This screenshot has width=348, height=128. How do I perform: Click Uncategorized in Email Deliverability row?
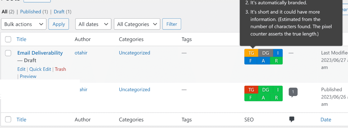134,53
